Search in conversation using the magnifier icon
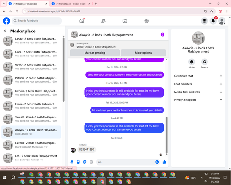The width and height of the screenshot is (231, 185). click(205, 62)
